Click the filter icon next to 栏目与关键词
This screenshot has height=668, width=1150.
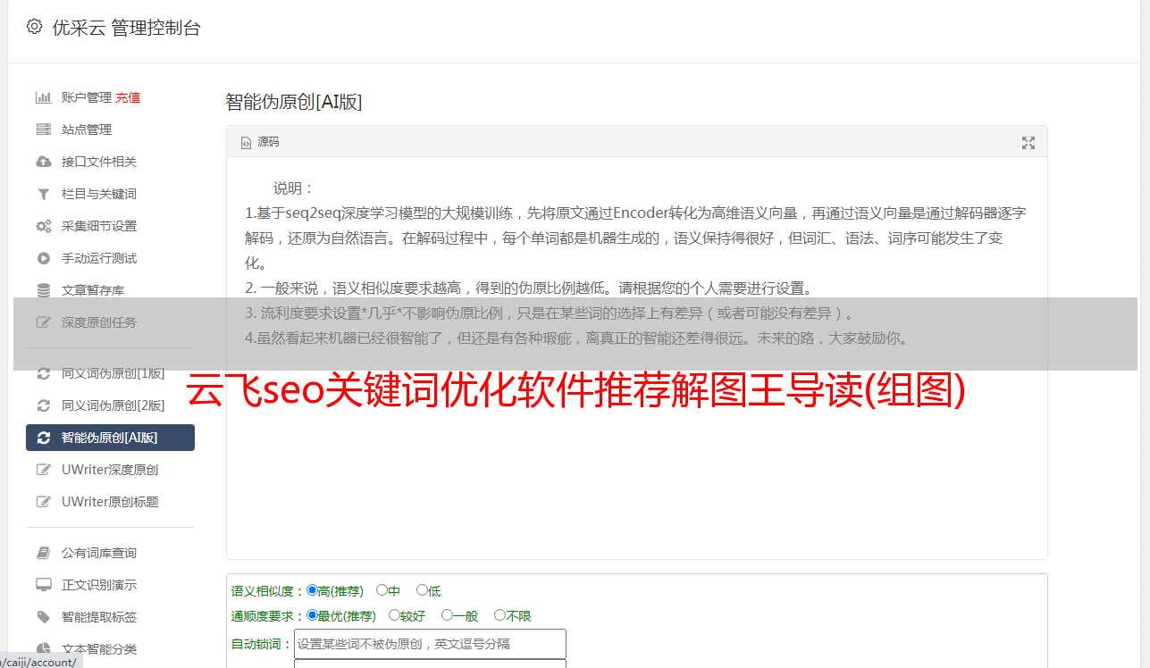coord(43,194)
